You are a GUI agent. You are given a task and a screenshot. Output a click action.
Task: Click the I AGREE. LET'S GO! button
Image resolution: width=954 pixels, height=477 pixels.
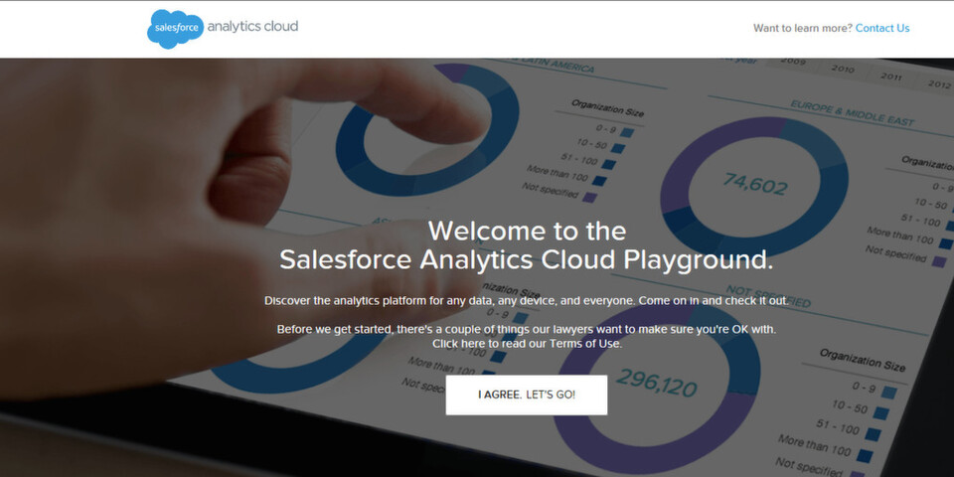(527, 395)
